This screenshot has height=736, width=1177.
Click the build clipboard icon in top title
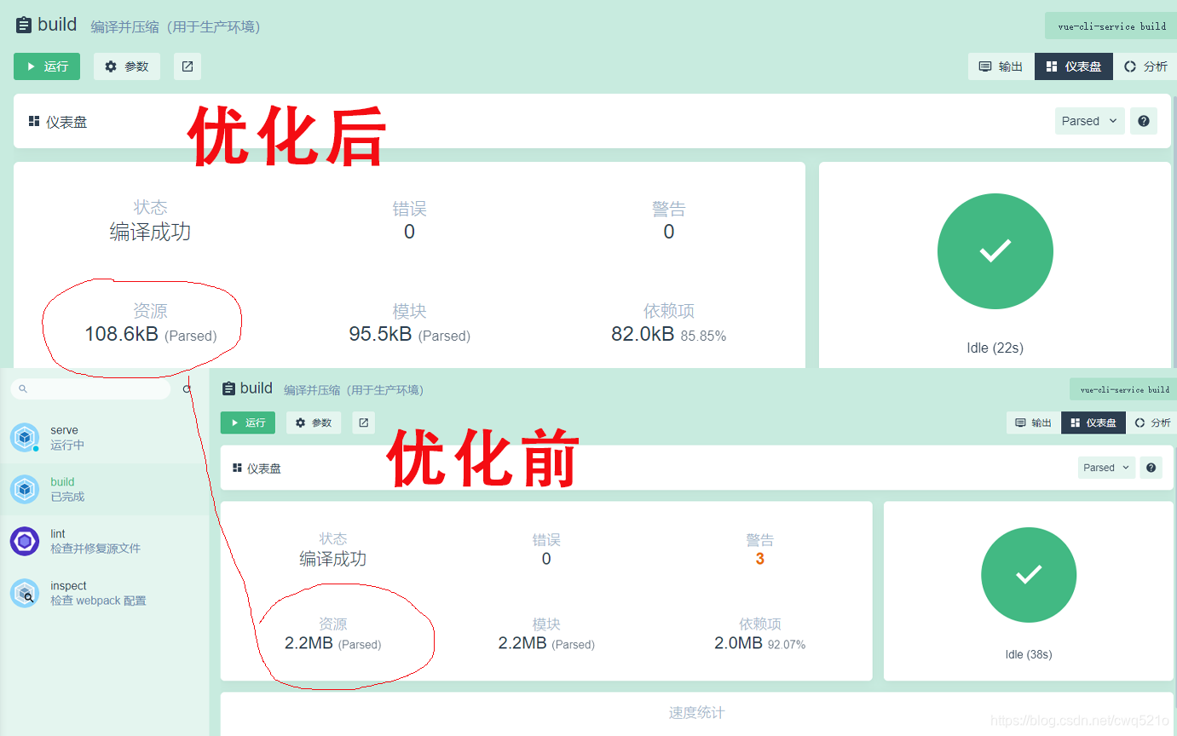(24, 26)
